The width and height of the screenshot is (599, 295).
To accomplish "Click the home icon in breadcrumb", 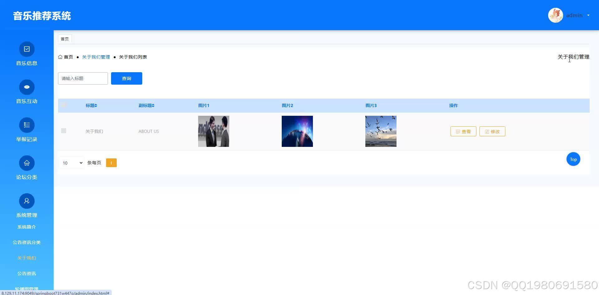I will click(x=60, y=57).
